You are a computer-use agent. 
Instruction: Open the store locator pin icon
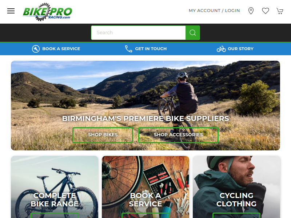click(251, 11)
